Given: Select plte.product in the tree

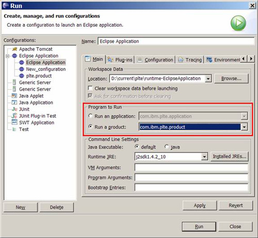Looking at the screenshot, I should [x=39, y=76].
